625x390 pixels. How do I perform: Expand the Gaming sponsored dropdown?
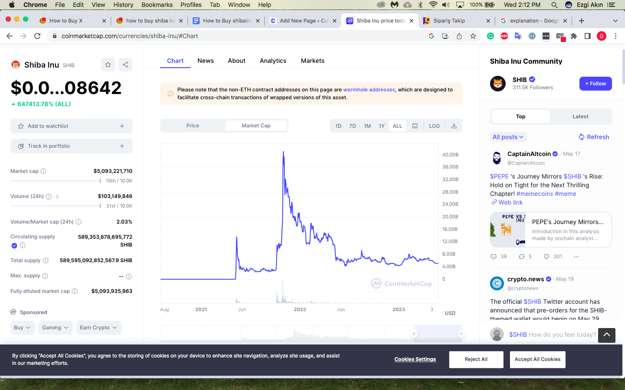[x=56, y=328]
